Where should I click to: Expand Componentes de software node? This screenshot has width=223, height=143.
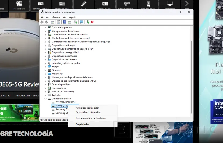(x=45, y=31)
